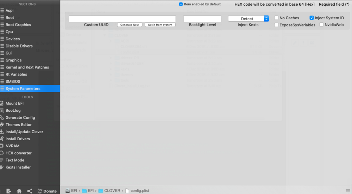Click the share icon in bottom bar
Viewport: 352px width, 194px height.
[x=30, y=191]
